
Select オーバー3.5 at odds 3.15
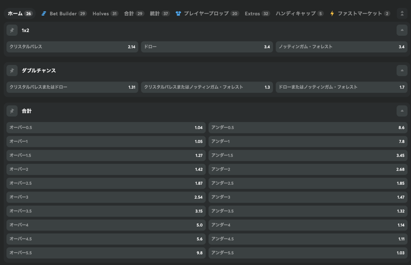[106, 211]
